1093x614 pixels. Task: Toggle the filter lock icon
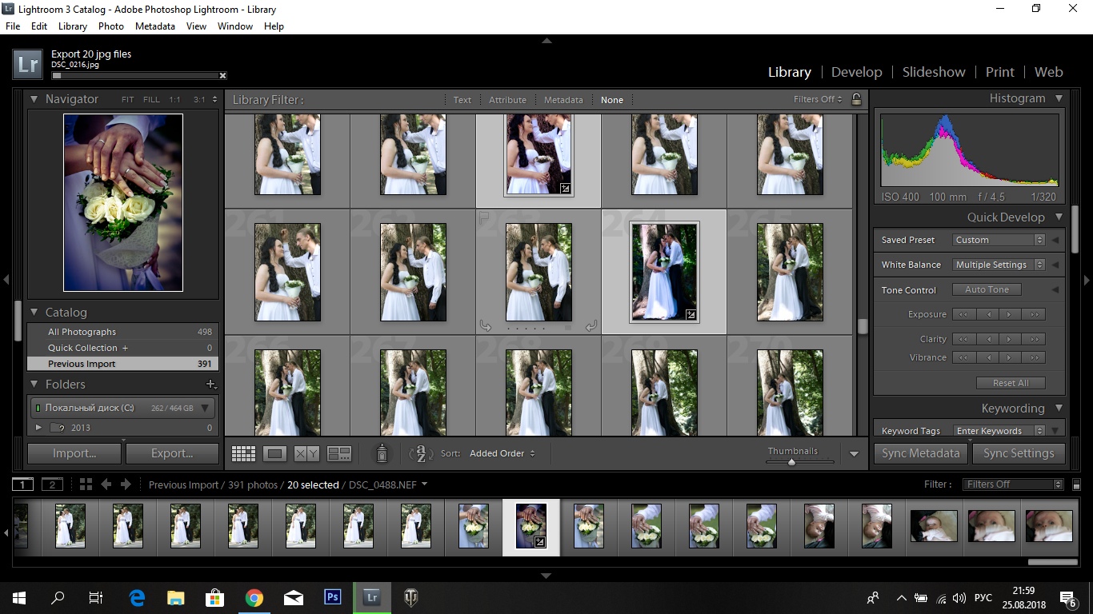tap(856, 99)
